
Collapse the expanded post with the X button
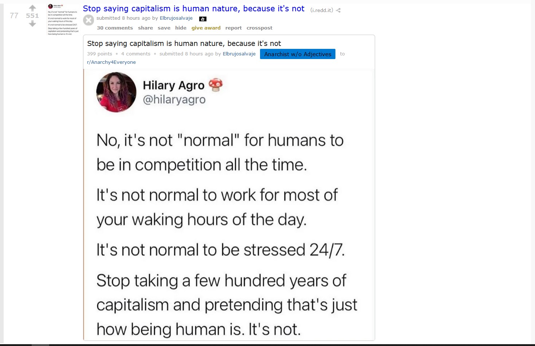point(88,20)
